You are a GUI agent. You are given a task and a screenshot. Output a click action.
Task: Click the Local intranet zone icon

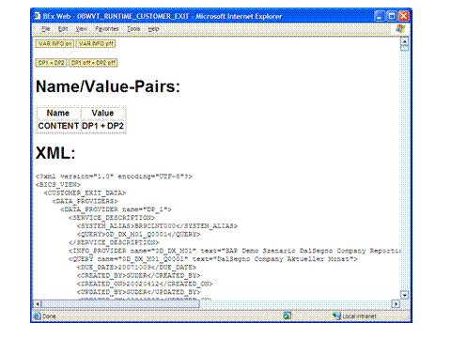click(336, 316)
